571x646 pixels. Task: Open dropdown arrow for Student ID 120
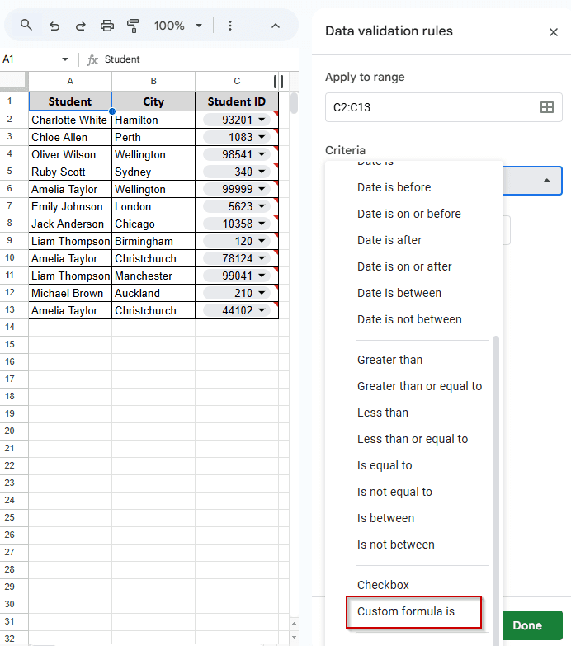click(262, 241)
